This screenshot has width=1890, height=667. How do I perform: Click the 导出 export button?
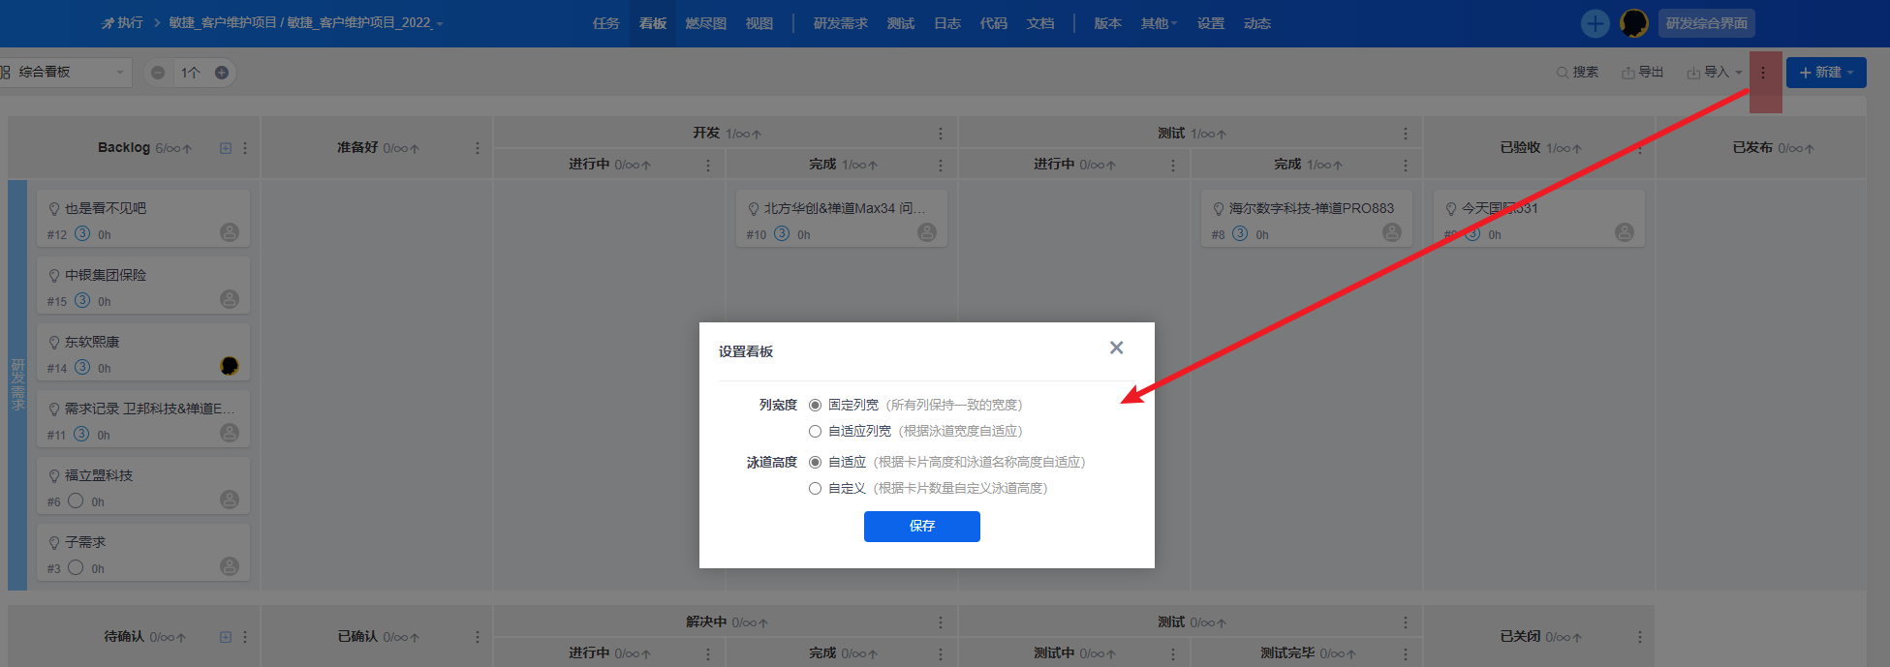pyautogui.click(x=1643, y=73)
